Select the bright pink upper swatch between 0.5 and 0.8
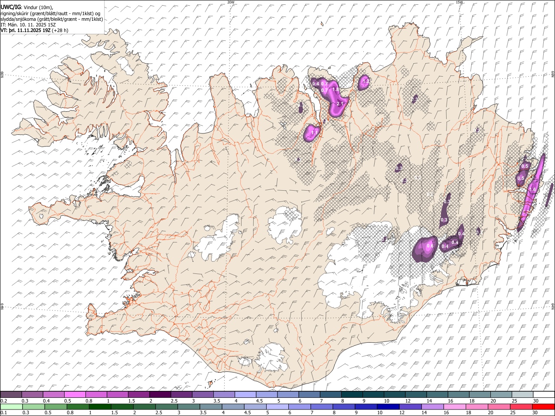 coord(75,394)
